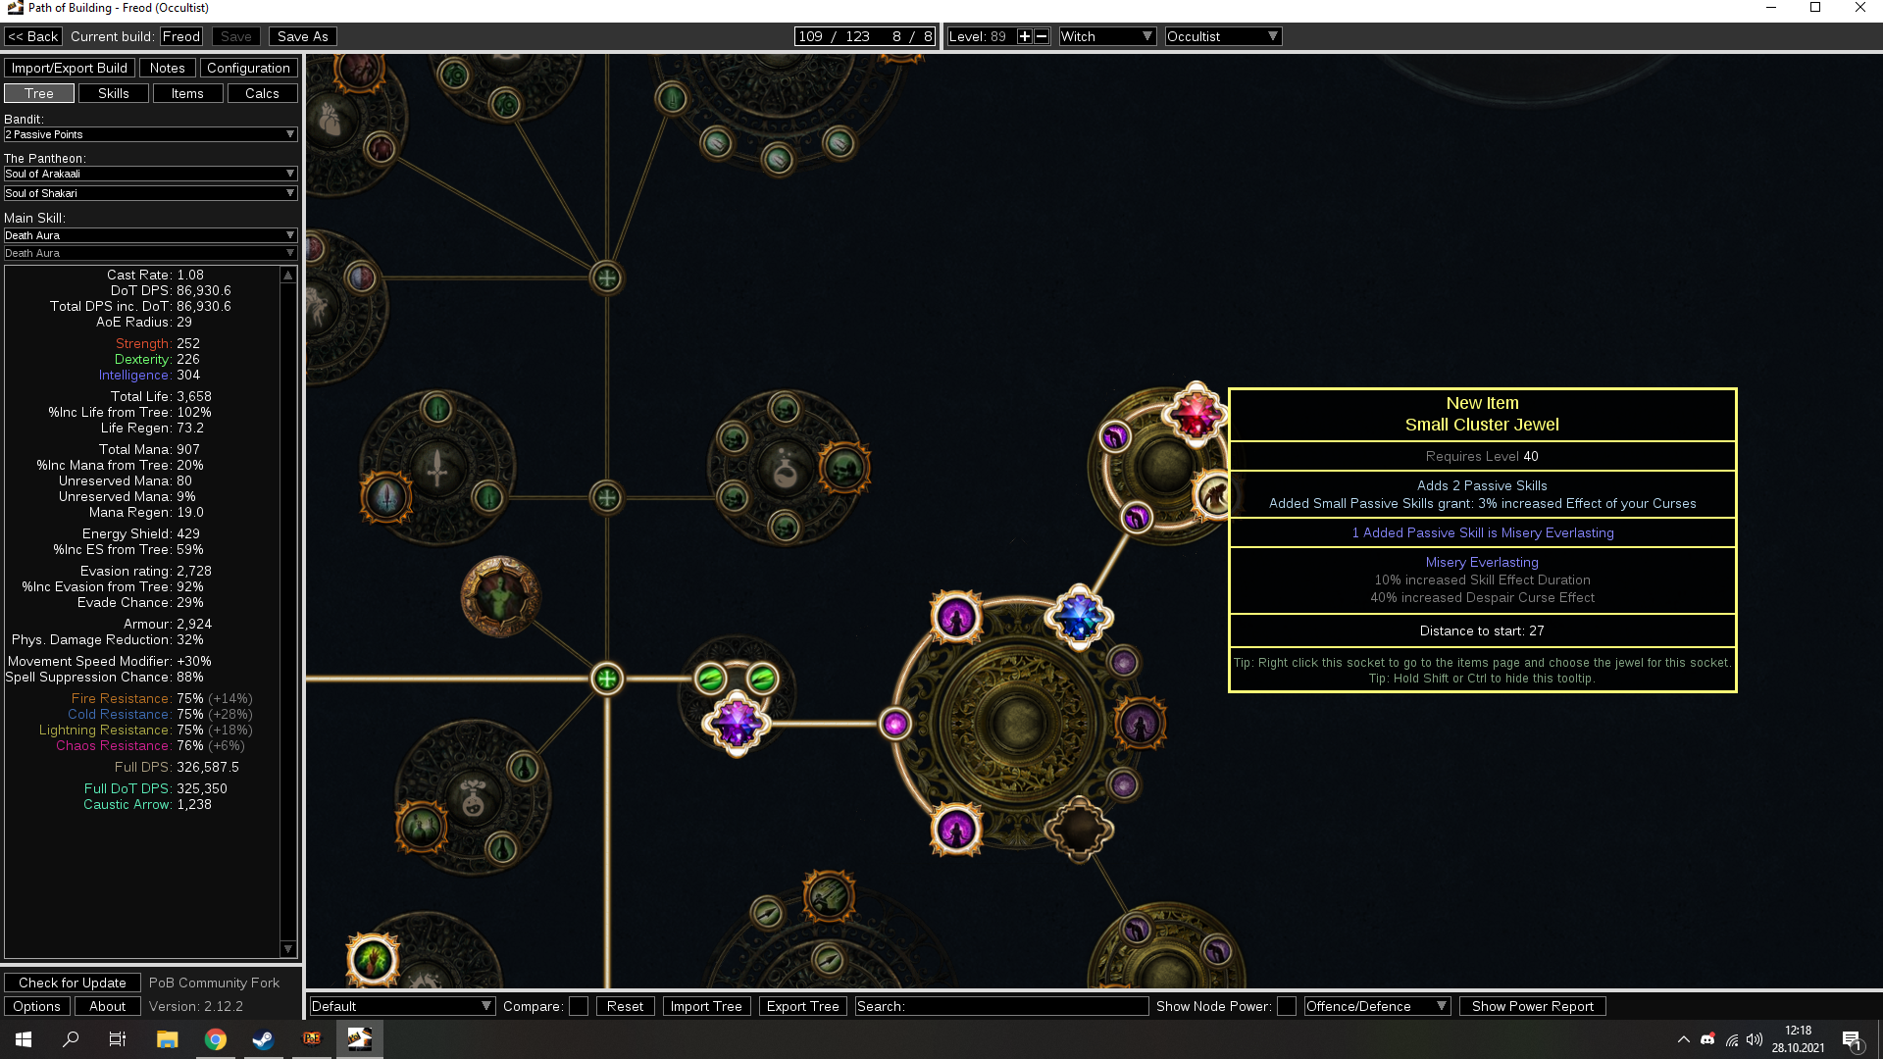Open the Occultist ascendancy dropdown
The width and height of the screenshot is (1883, 1059).
pos(1223,36)
